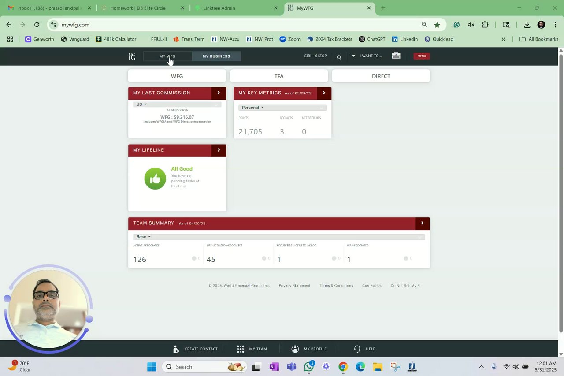Open Vanguard bookmark
The height and width of the screenshot is (376, 564).
75,39
